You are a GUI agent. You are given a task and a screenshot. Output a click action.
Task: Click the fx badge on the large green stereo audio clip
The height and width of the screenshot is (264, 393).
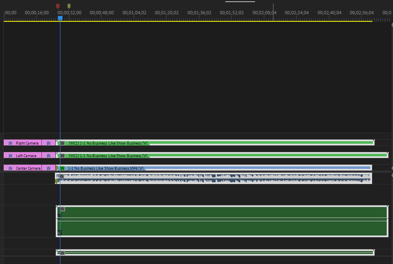[62, 209]
